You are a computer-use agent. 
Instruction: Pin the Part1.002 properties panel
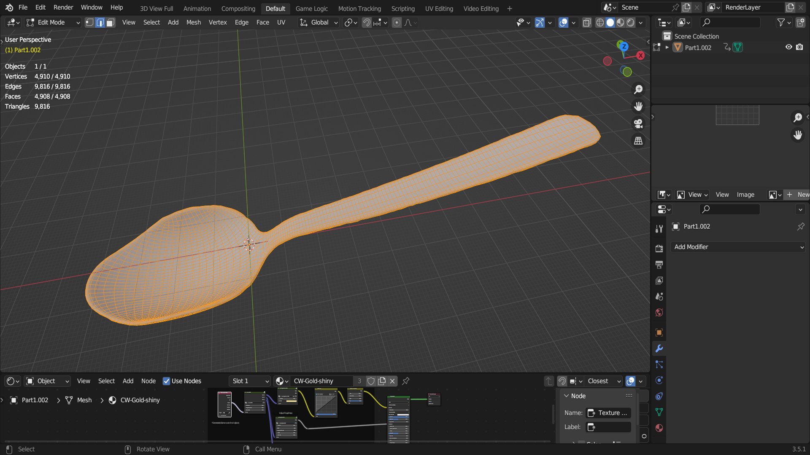point(800,227)
